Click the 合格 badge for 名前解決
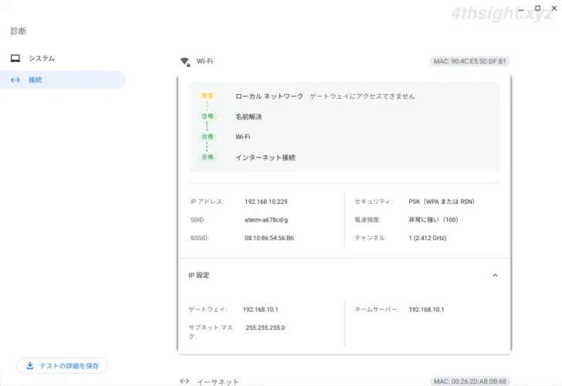The width and height of the screenshot is (562, 386). click(208, 116)
